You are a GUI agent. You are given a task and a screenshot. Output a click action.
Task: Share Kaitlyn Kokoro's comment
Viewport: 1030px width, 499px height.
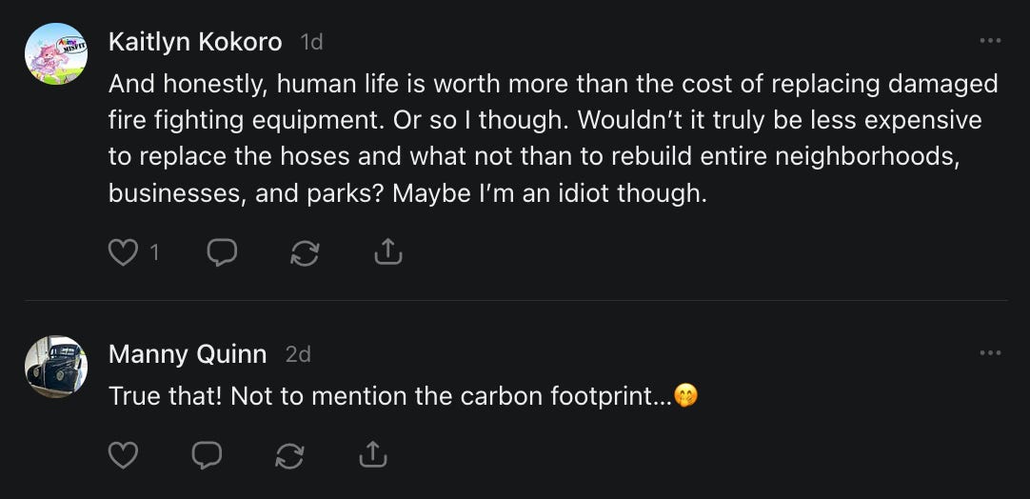(387, 252)
